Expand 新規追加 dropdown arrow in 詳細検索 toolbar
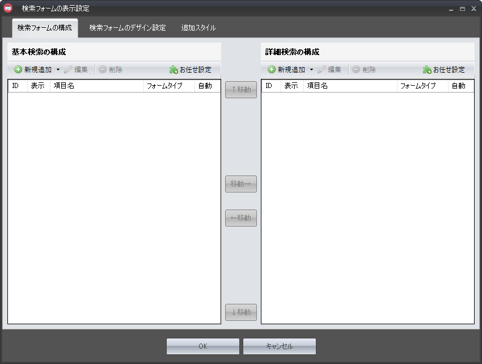Screen dimensions: 482x364 pyautogui.click(x=311, y=70)
